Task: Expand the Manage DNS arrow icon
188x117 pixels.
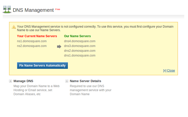Action: pyautogui.click(x=10, y=81)
